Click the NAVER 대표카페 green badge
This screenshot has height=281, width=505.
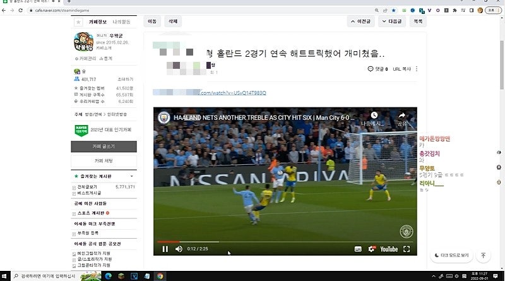pyautogui.click(x=81, y=130)
